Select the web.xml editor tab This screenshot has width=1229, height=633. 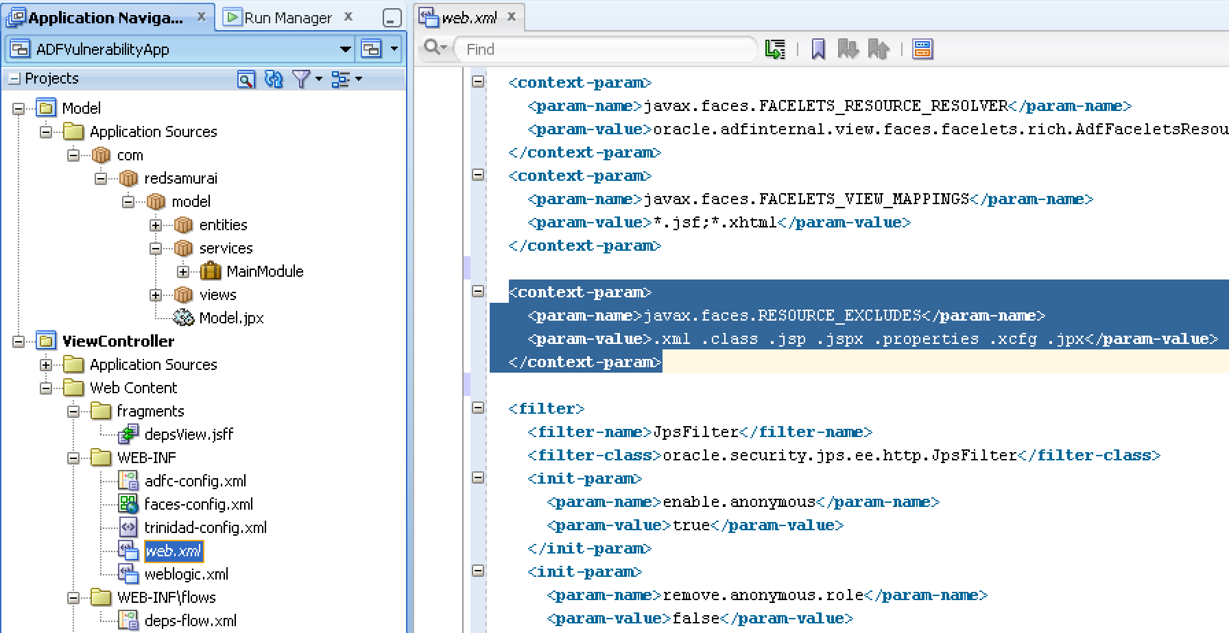(468, 18)
